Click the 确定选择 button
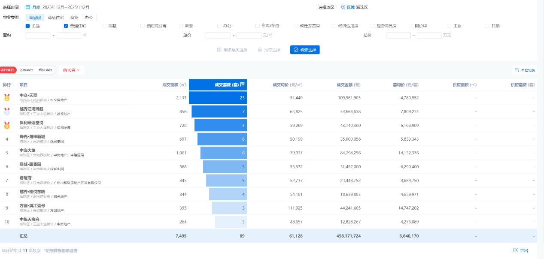This screenshot has height=259, width=544. [305, 50]
